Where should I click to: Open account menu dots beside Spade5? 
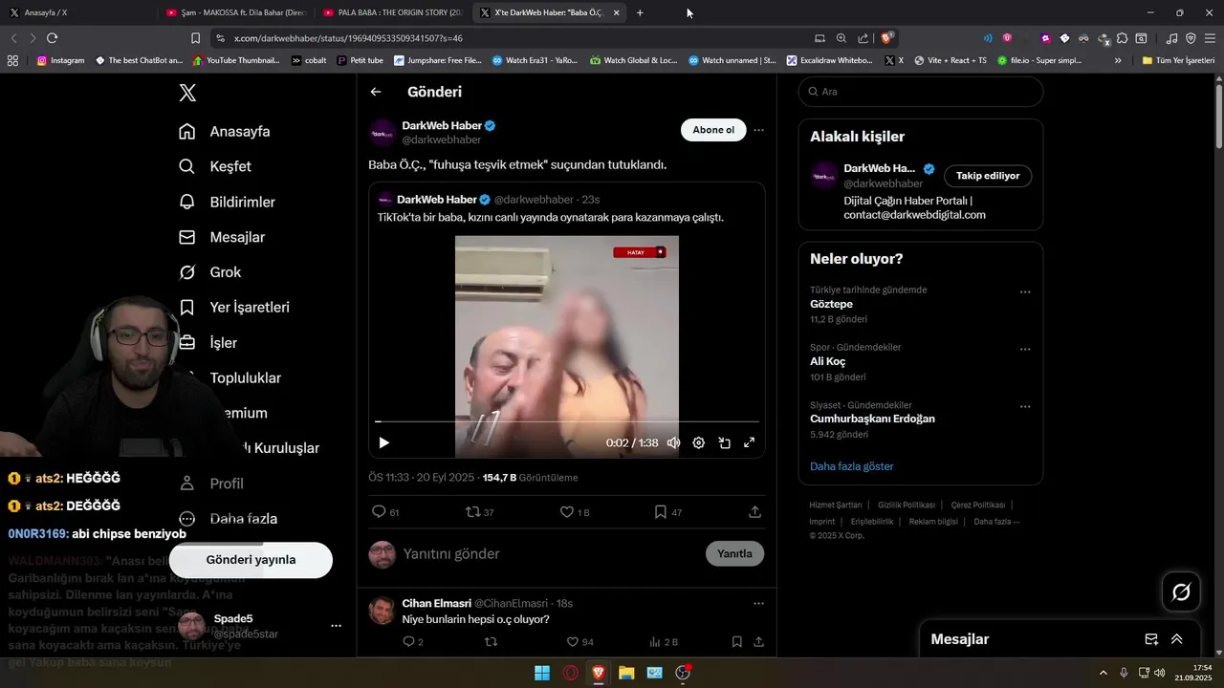tap(336, 626)
